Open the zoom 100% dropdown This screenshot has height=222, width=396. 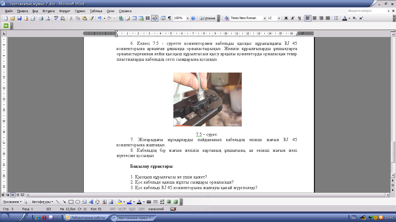click(x=188, y=18)
